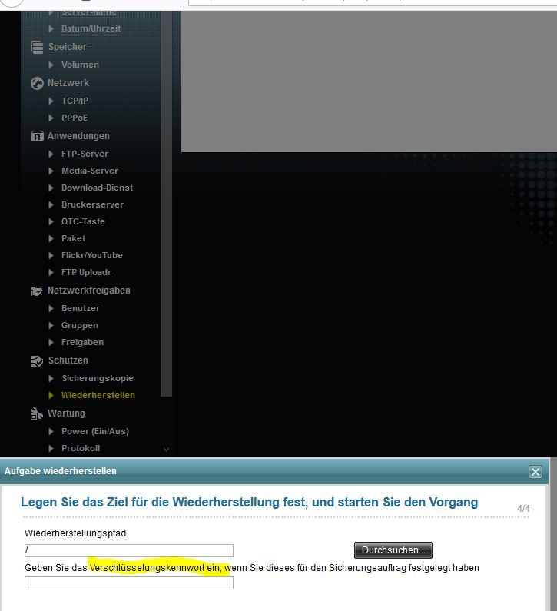
Task: Open the TCP/IP network settings
Action: click(x=75, y=101)
